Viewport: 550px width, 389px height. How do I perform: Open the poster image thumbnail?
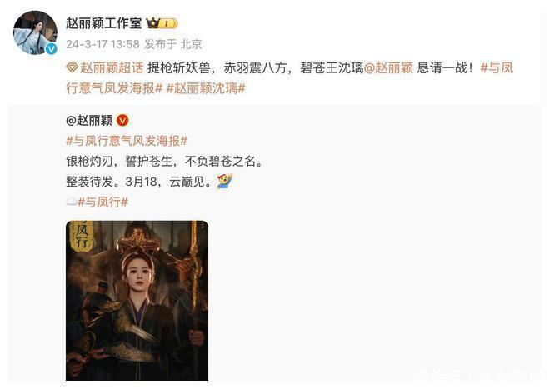[137, 300]
